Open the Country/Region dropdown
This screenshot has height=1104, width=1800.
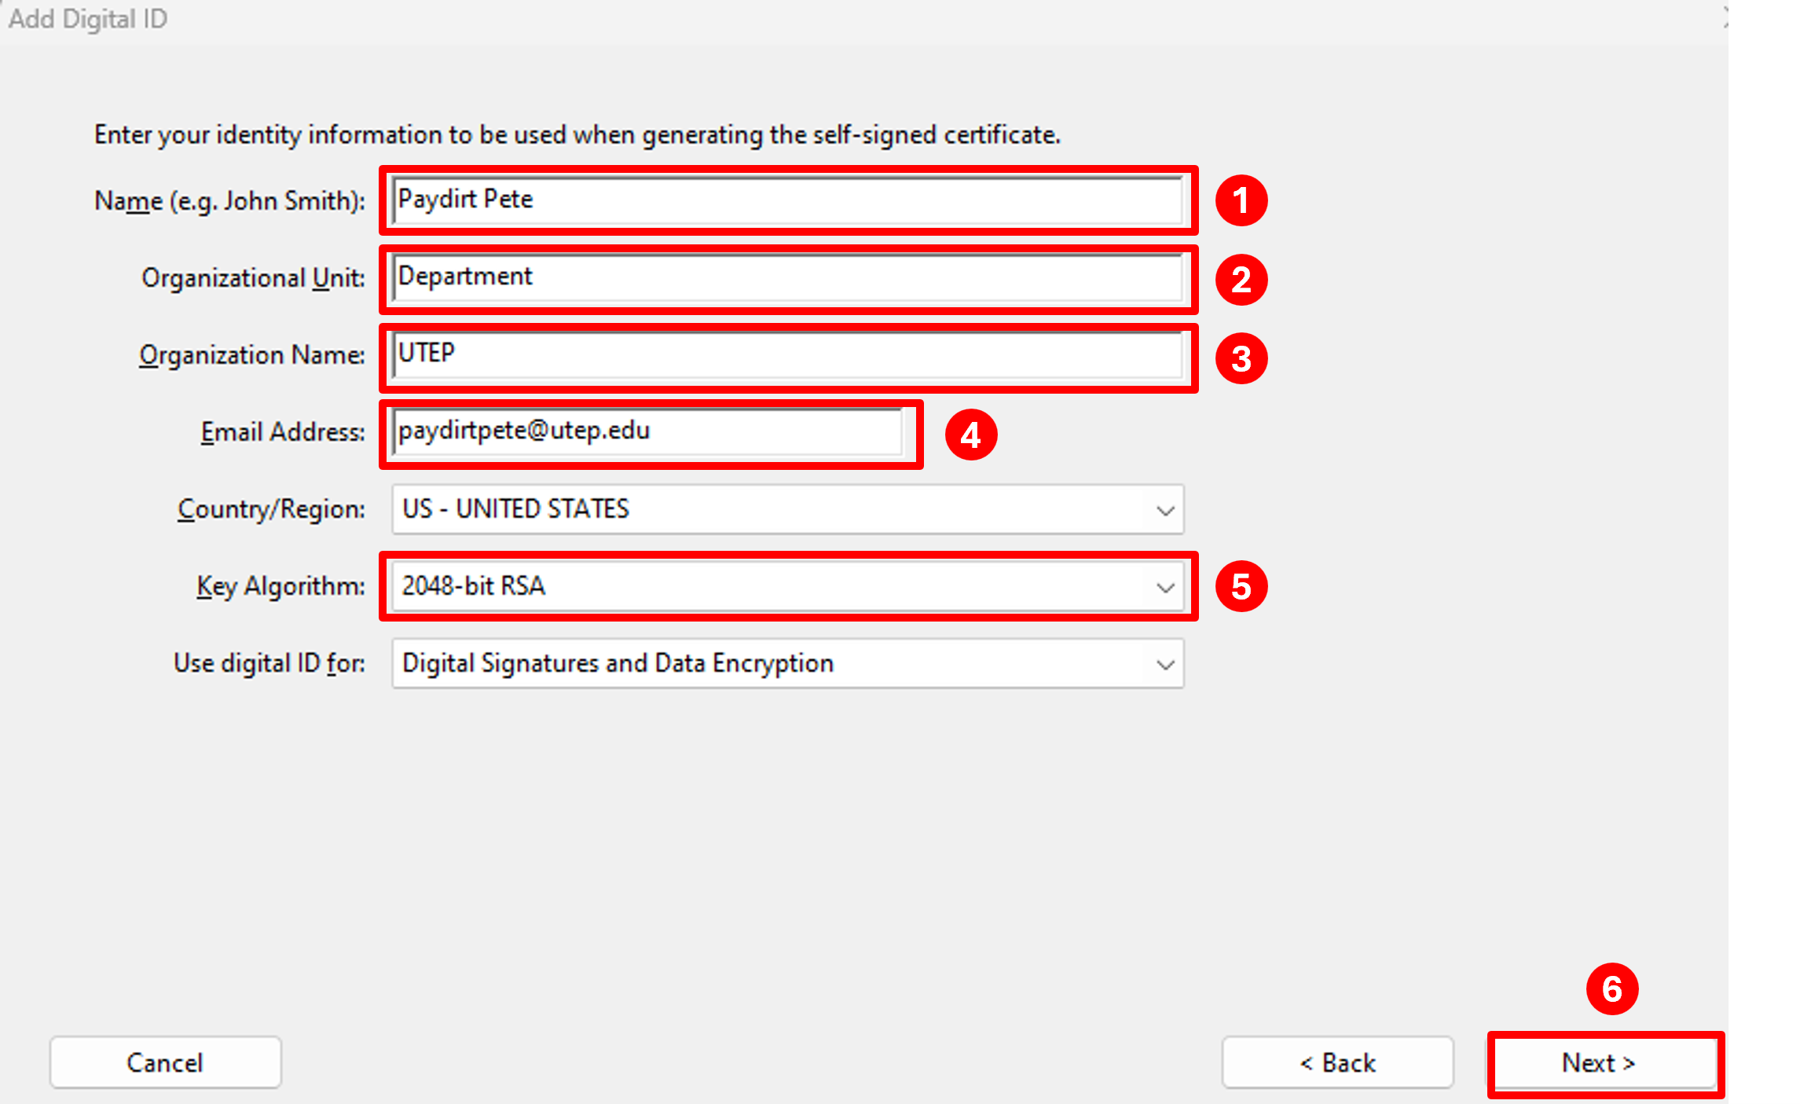(787, 509)
